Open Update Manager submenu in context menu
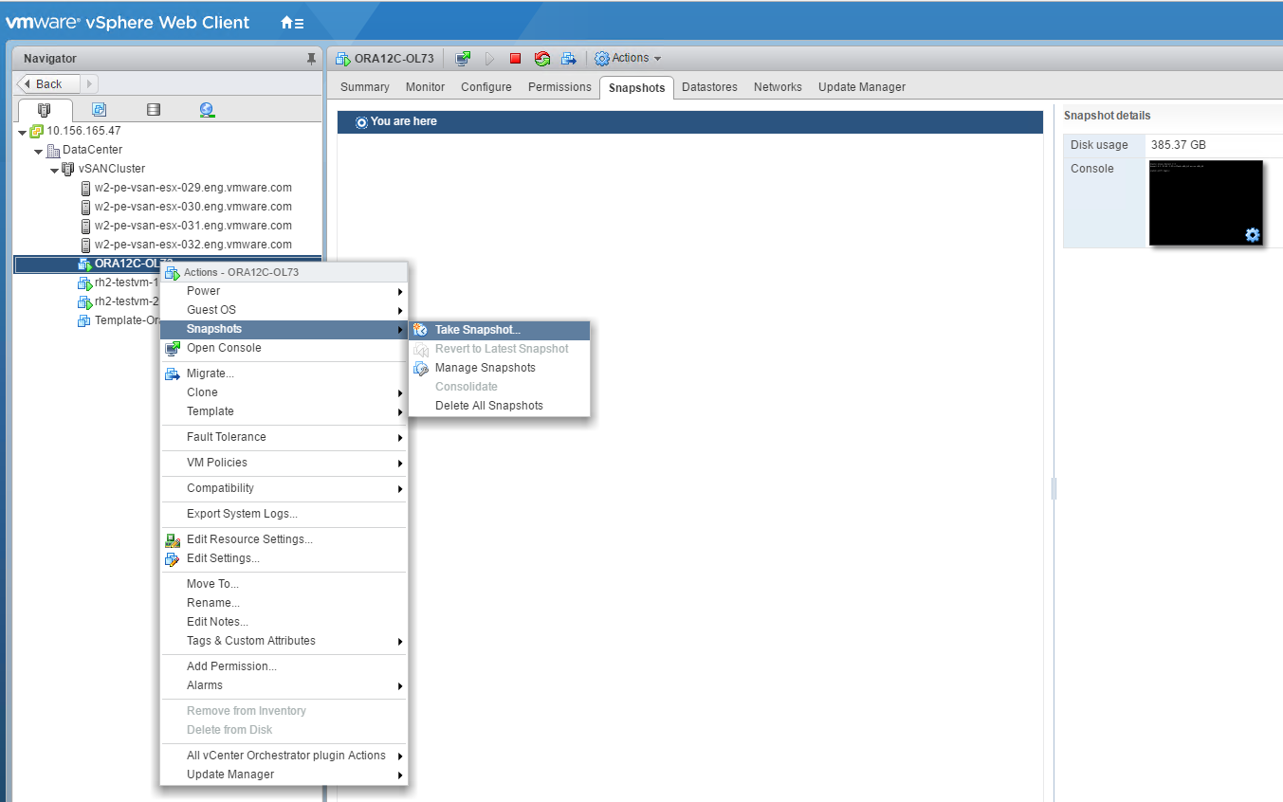Image resolution: width=1283 pixels, height=802 pixels. (284, 775)
